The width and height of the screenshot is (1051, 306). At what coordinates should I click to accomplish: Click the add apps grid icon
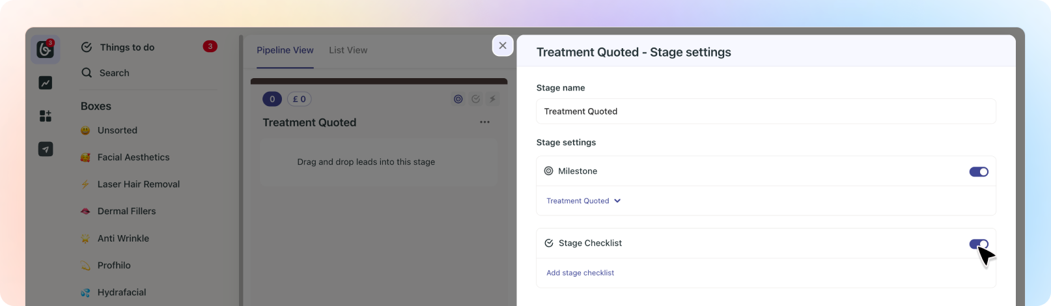(45, 116)
